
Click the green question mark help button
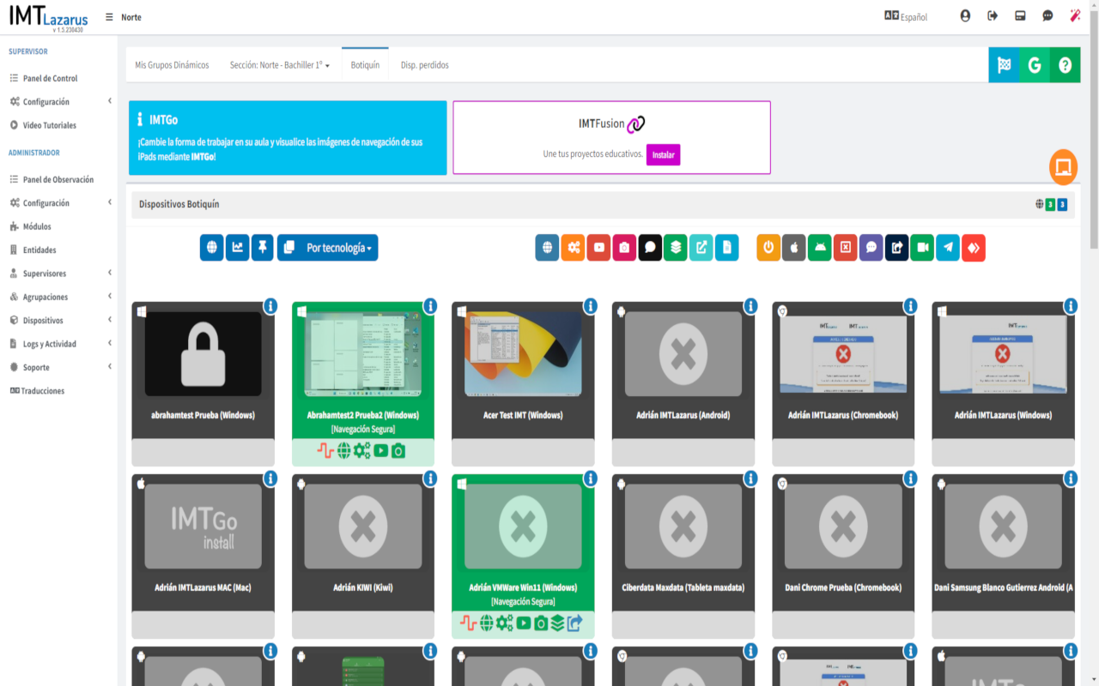tap(1065, 65)
